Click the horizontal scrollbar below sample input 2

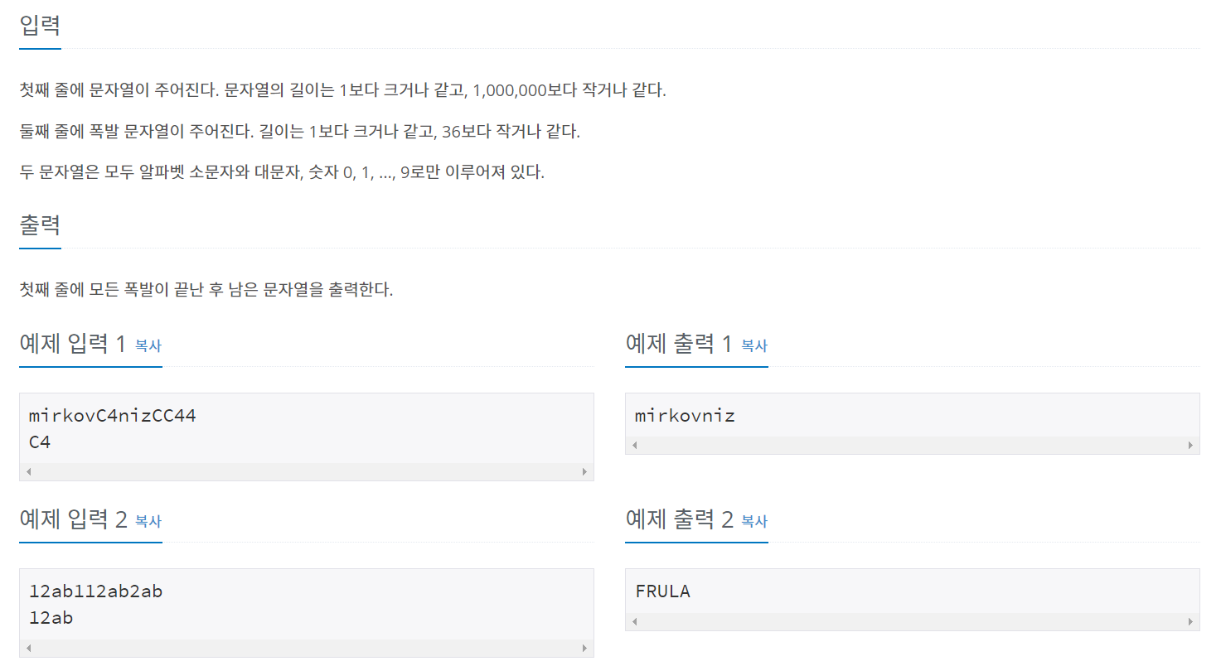[x=307, y=646]
